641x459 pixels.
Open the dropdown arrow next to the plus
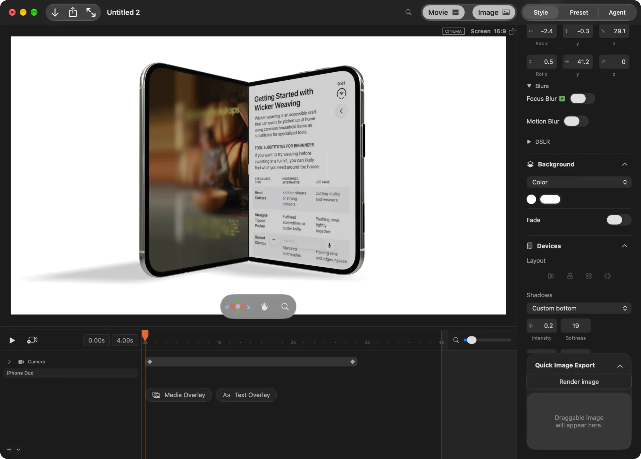[18, 450]
